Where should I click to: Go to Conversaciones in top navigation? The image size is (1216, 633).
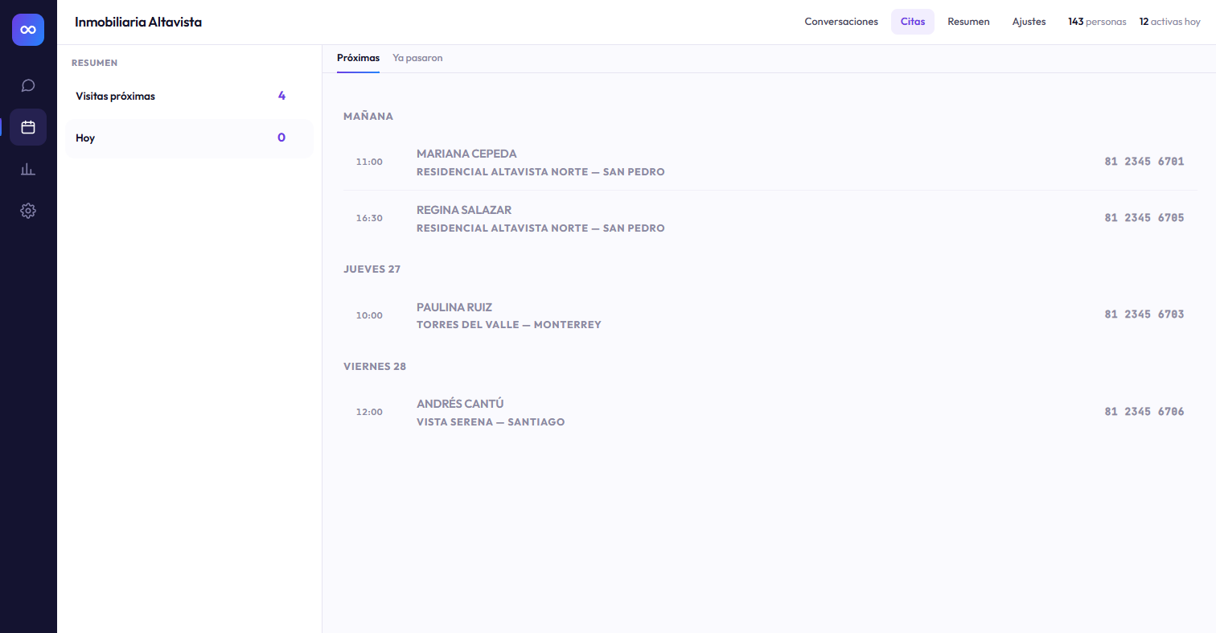click(x=841, y=22)
